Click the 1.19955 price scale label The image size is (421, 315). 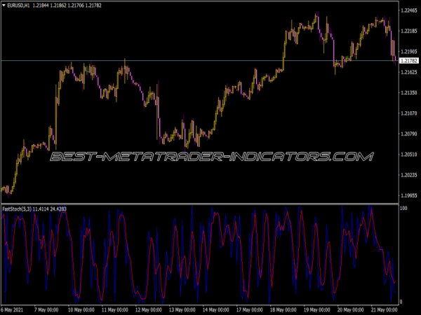click(408, 195)
